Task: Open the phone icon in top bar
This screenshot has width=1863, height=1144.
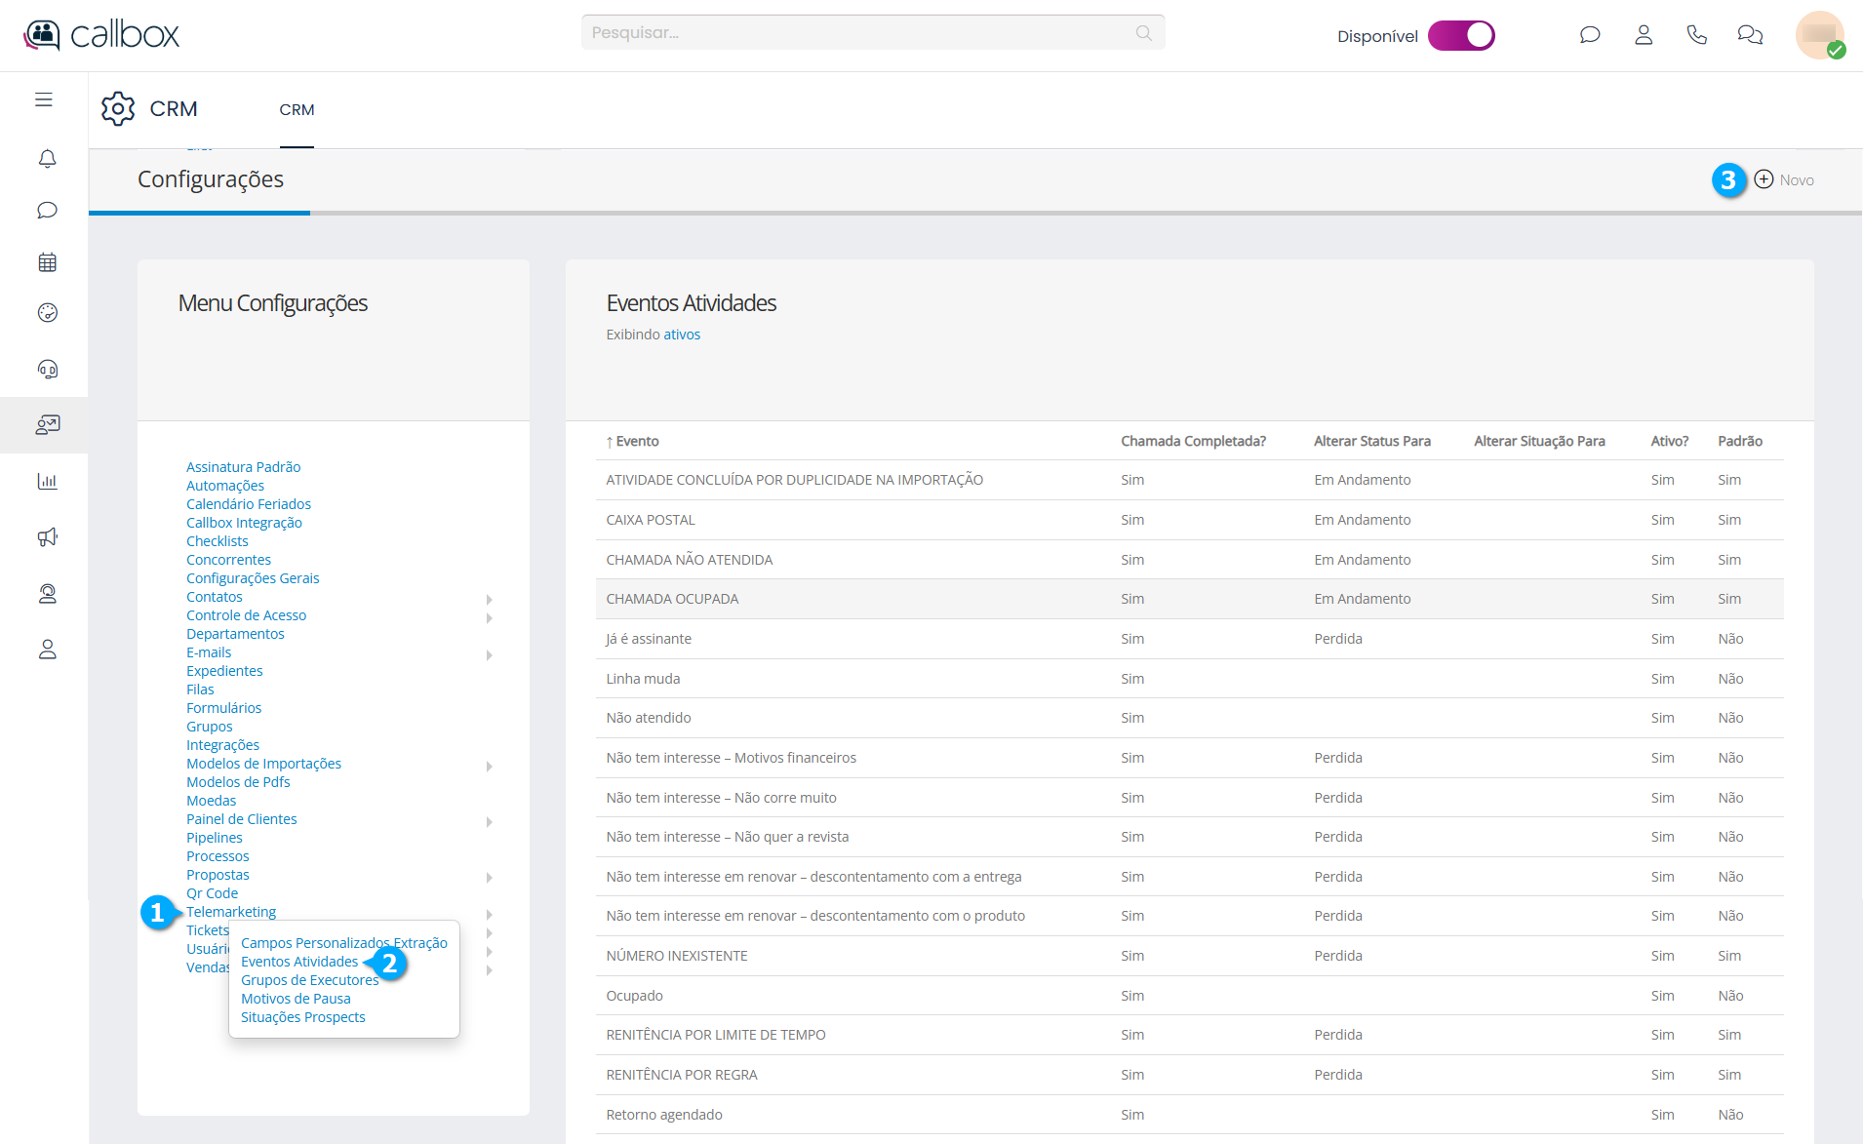Action: tap(1696, 35)
